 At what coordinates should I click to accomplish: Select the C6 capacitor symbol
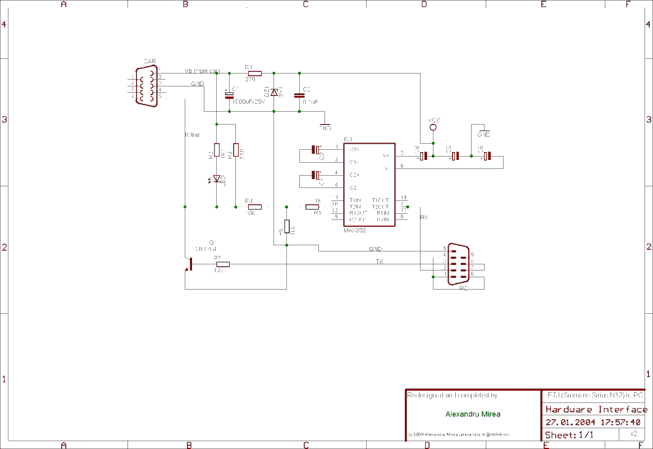[x=487, y=156]
